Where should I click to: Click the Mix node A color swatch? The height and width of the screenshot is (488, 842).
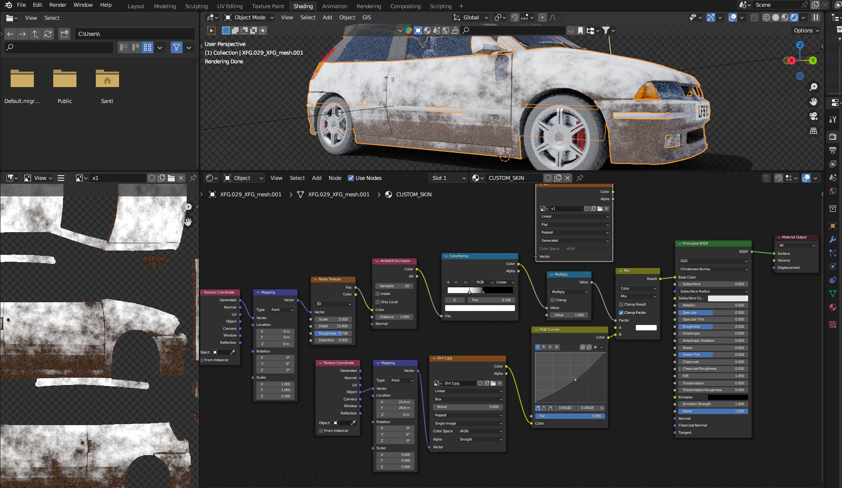click(646, 328)
